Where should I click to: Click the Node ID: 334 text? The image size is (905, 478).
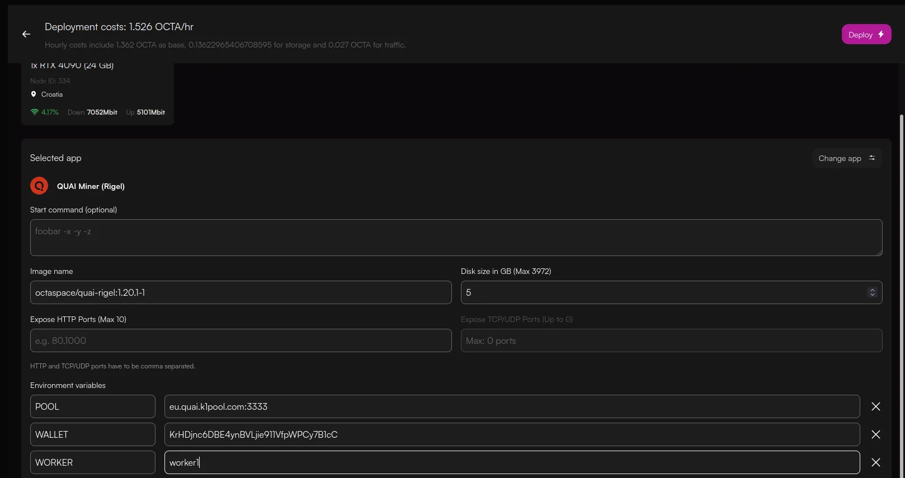(x=50, y=81)
